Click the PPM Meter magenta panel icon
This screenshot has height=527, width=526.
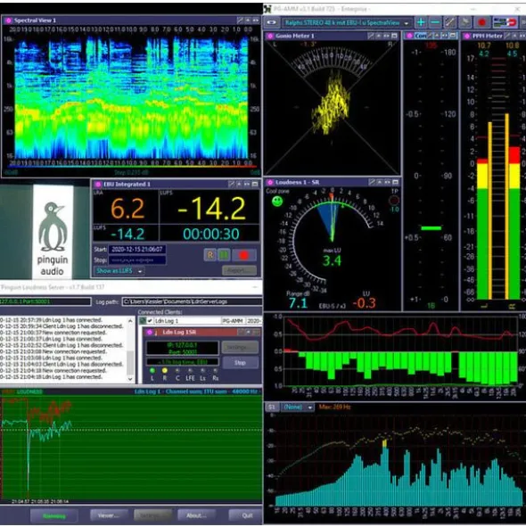point(467,36)
